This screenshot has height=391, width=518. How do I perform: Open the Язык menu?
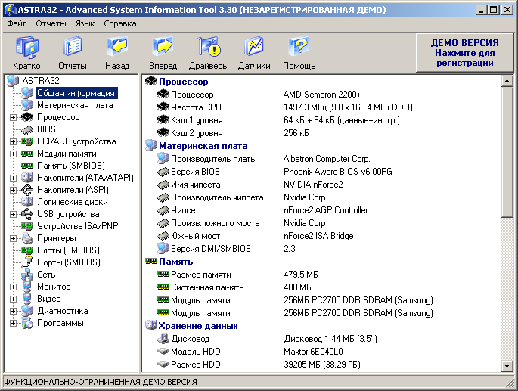coord(85,23)
